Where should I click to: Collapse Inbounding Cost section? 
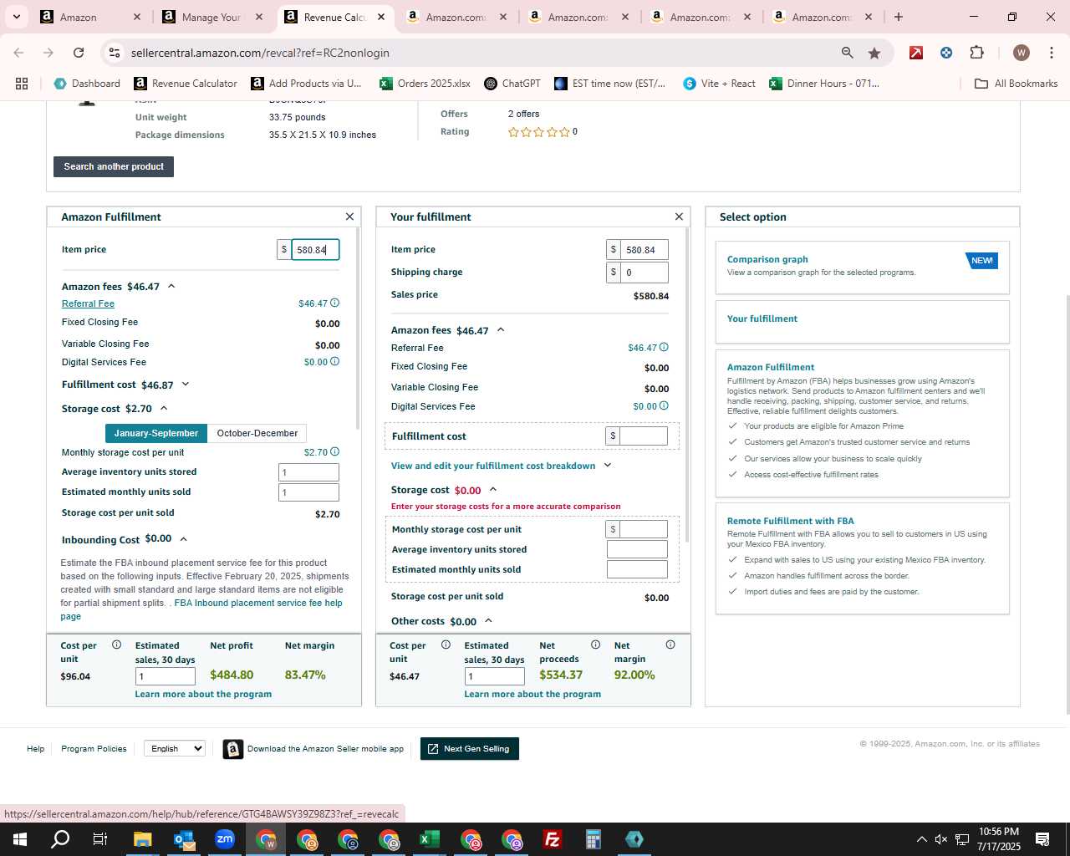pyautogui.click(x=183, y=539)
